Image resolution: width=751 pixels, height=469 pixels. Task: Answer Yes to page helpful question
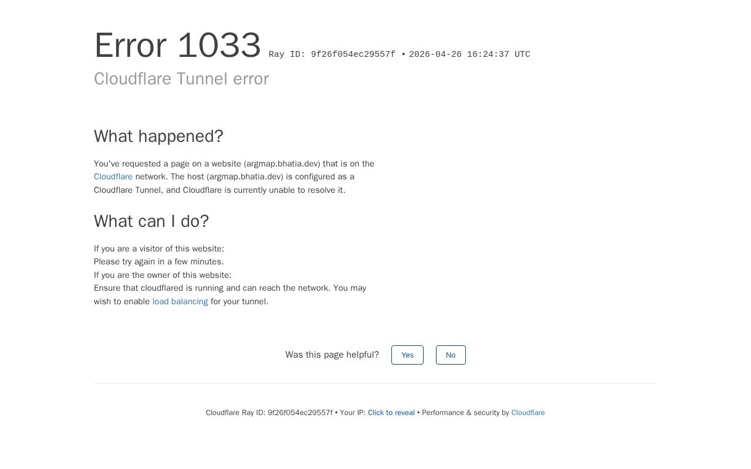(407, 355)
